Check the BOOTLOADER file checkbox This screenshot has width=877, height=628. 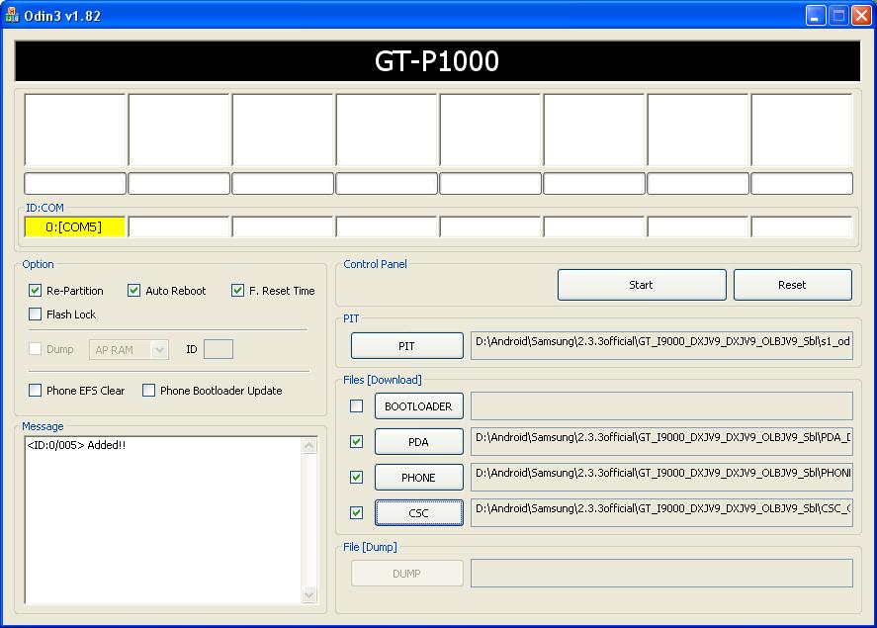(356, 406)
